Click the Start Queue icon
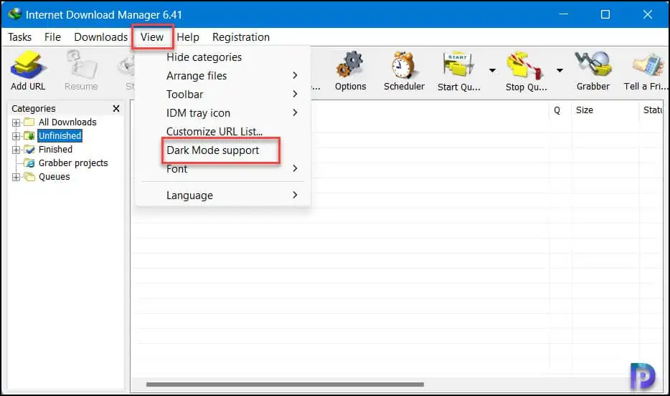This screenshot has width=670, height=396. [458, 65]
